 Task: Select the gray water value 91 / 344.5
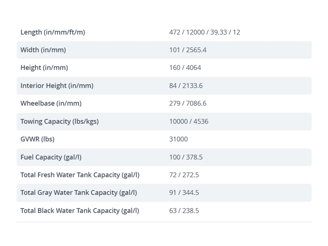pos(184,193)
